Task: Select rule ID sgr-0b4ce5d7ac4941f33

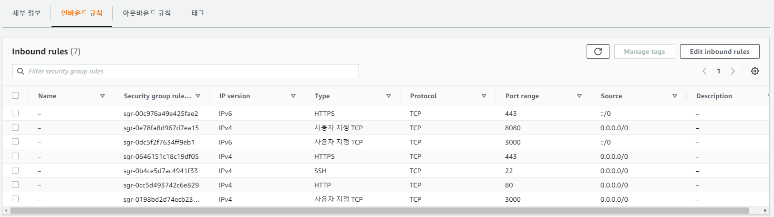Action: point(160,171)
